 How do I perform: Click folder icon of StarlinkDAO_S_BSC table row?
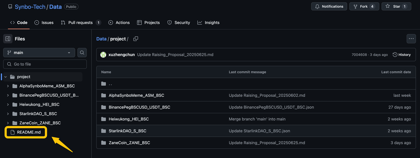[x=104, y=131]
